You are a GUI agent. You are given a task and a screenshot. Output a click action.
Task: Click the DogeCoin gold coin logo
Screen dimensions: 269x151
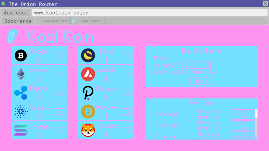click(x=88, y=111)
